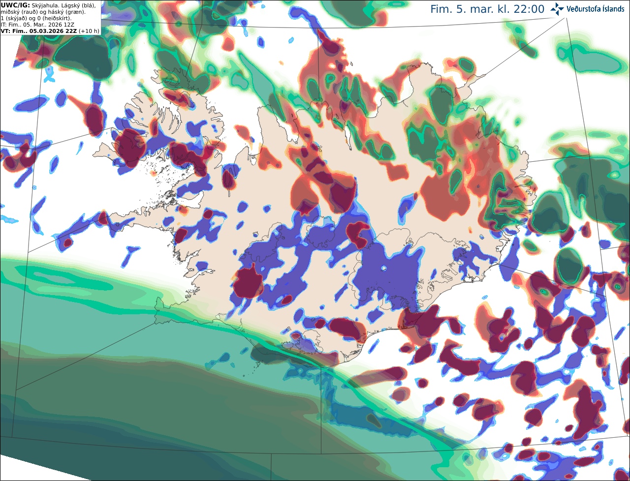Viewport: 630px width, 481px height.
Task: Click the "UWC/IG: Skýjahula. Lágský (blá)," legend line
Action: 48,5
